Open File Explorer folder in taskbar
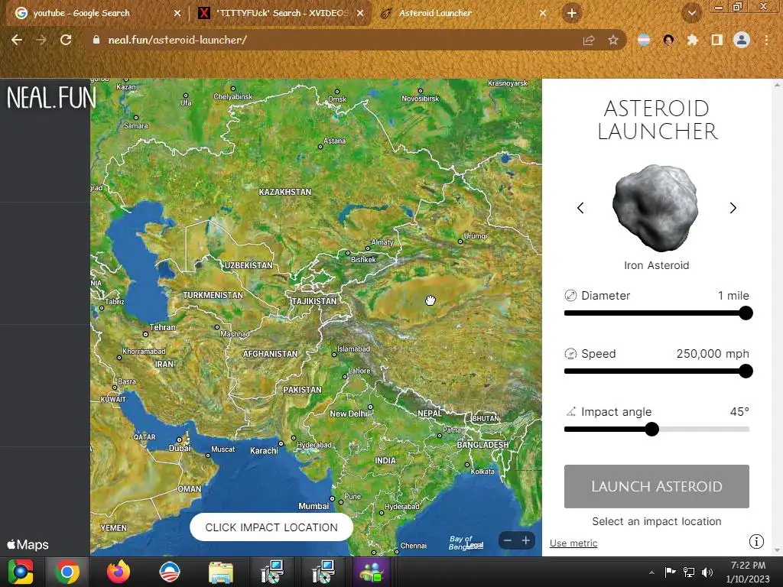The height and width of the screenshot is (587, 783). click(x=221, y=572)
